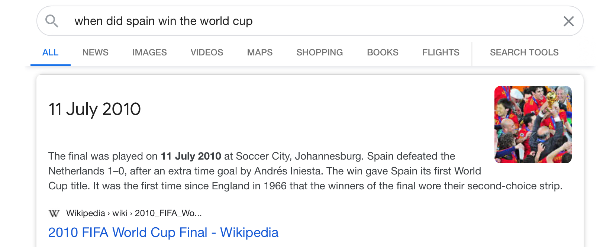Viewport: 616px width, 247px height.
Task: Click the large 11 July 2010 answer heading
Action: coord(95,109)
